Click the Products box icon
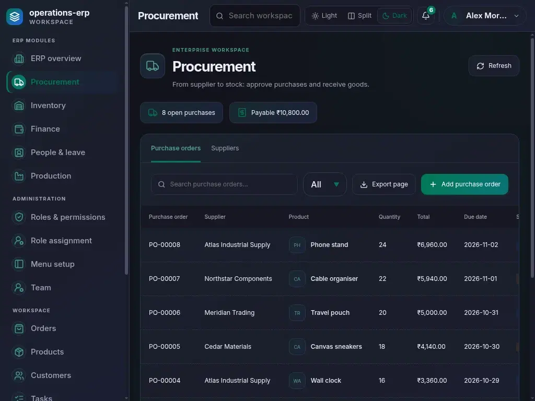 tap(19, 352)
